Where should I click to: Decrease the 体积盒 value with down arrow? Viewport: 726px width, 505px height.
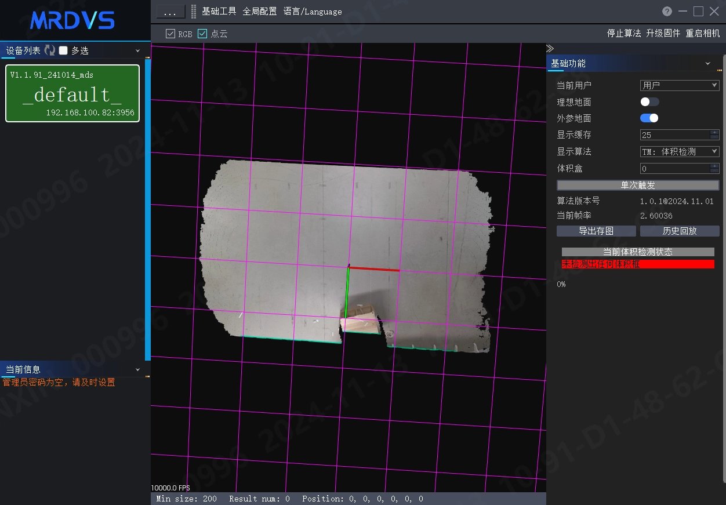point(715,171)
